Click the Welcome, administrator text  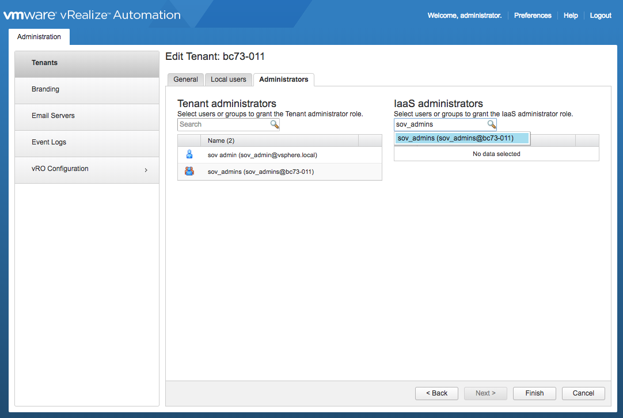pyautogui.click(x=465, y=16)
